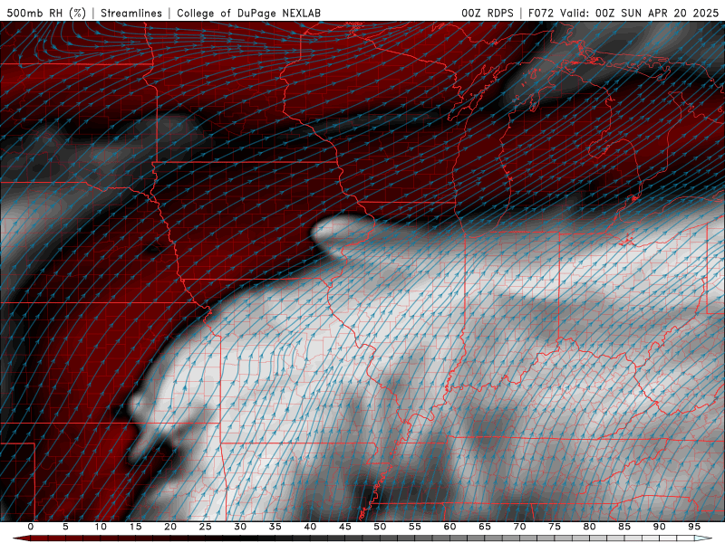Click the colorbar label "30"
The image size is (725, 543).
click(x=240, y=527)
